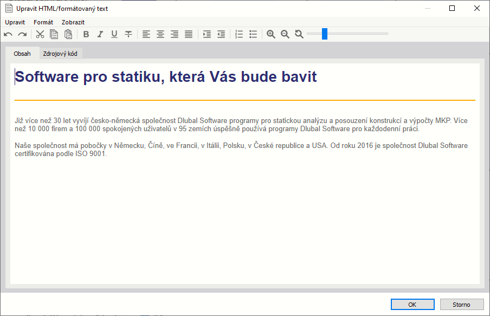Adjust the zoom slider

(324, 33)
